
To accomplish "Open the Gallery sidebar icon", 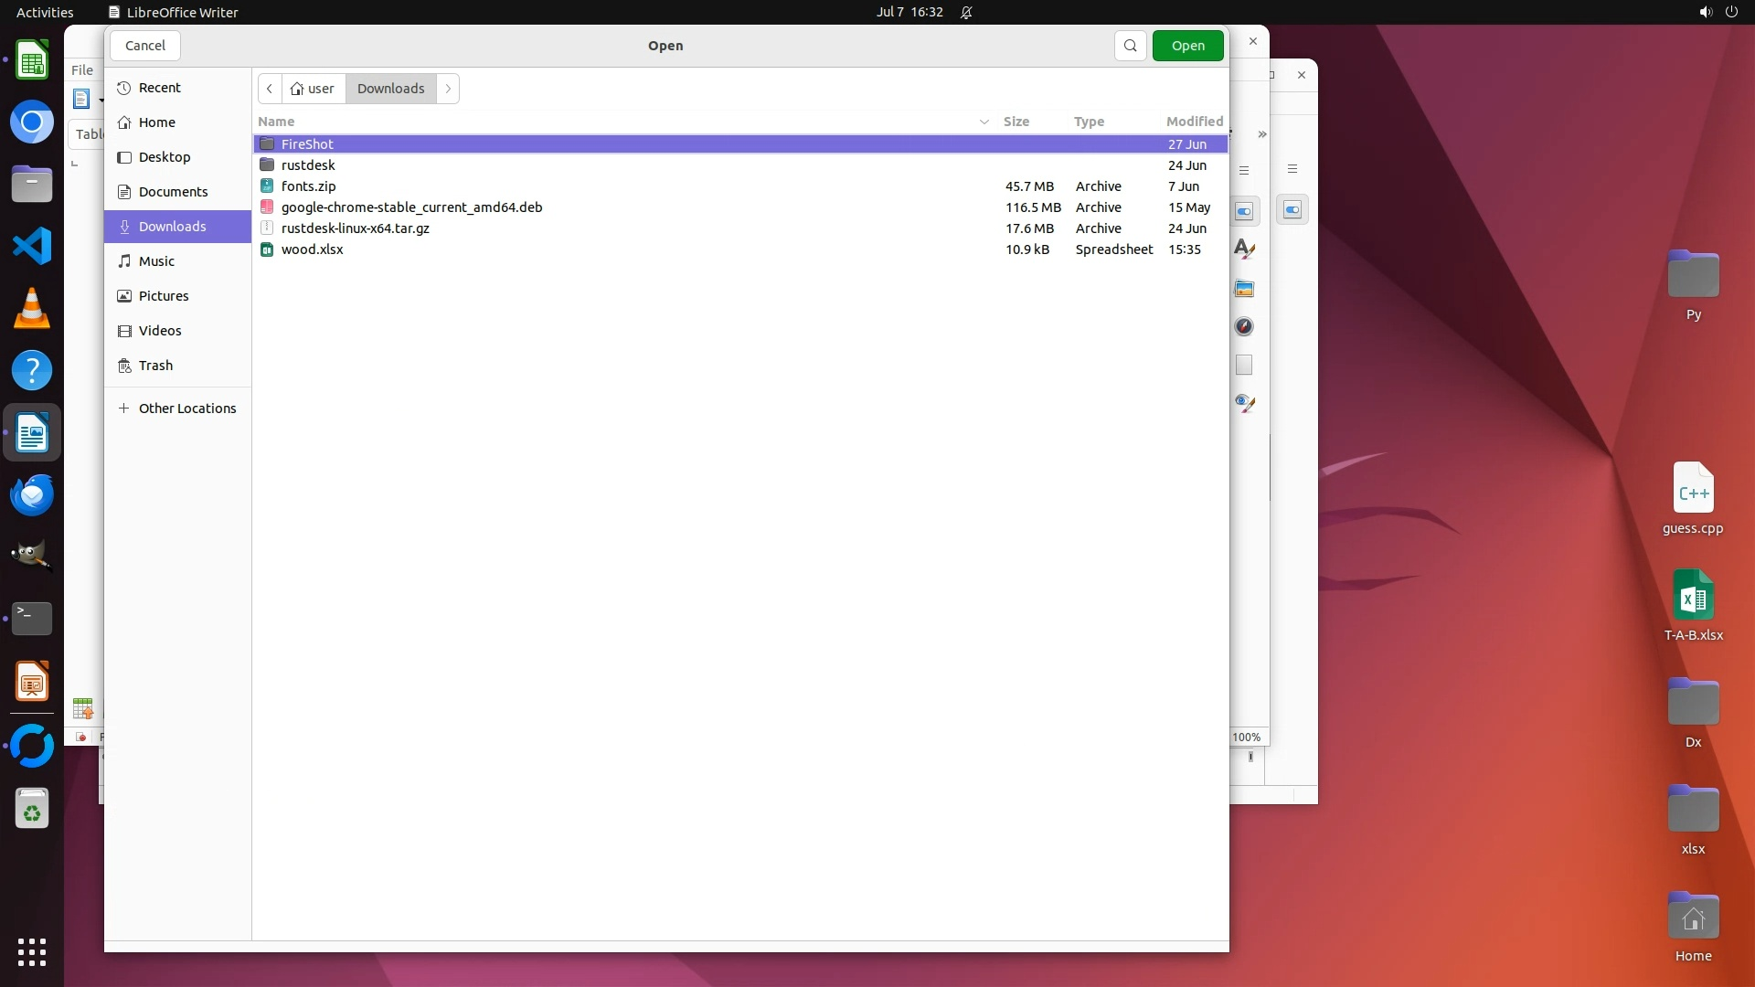I will pos(1244,289).
